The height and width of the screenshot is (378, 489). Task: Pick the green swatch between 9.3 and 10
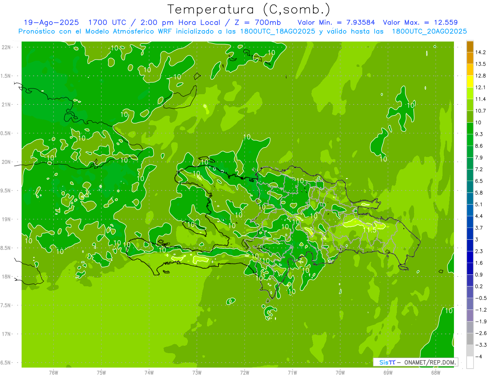(470, 128)
